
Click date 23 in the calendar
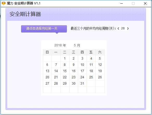(x=74, y=77)
